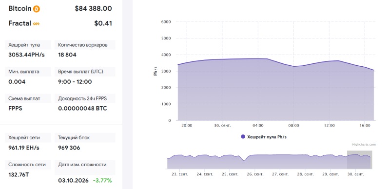Click the Количество воркеров label
390x189 pixels.
[x=83, y=45]
